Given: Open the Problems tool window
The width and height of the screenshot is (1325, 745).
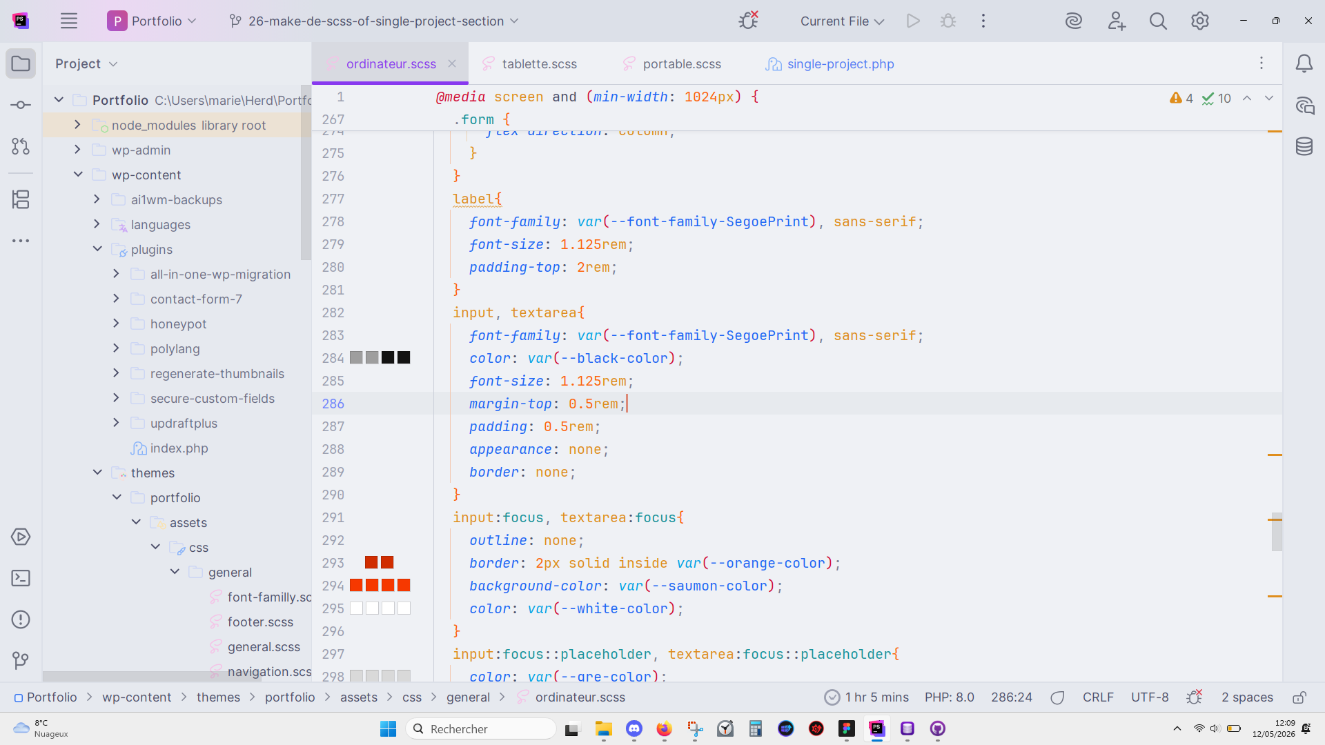Looking at the screenshot, I should coord(21,619).
